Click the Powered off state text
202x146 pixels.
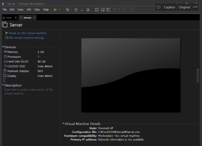(106, 128)
